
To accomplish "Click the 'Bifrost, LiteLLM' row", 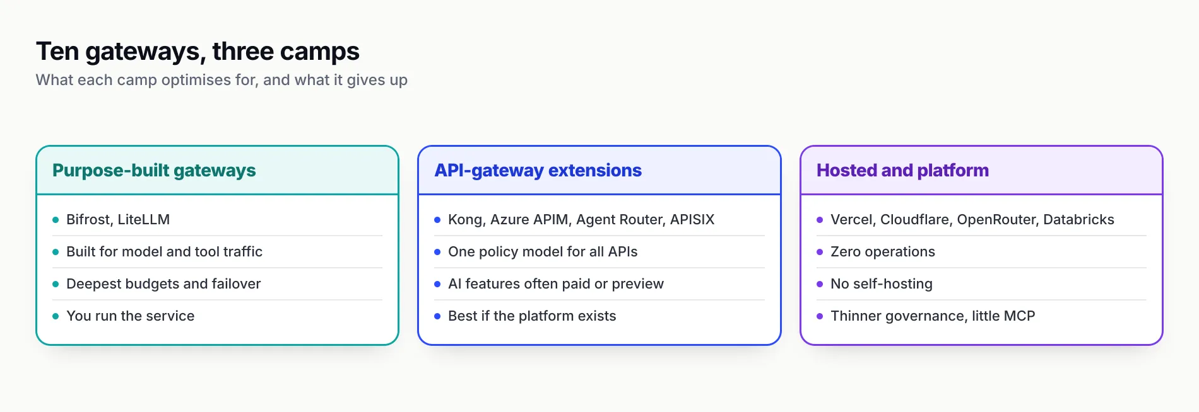I will point(217,219).
